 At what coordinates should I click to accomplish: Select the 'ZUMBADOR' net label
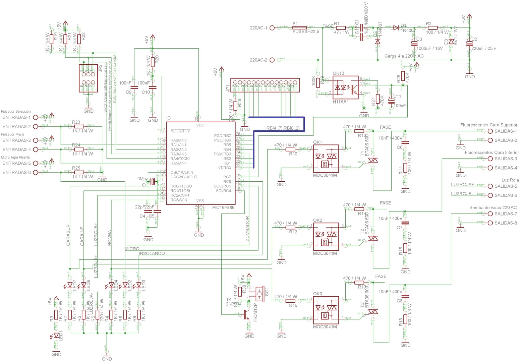(x=247, y=229)
